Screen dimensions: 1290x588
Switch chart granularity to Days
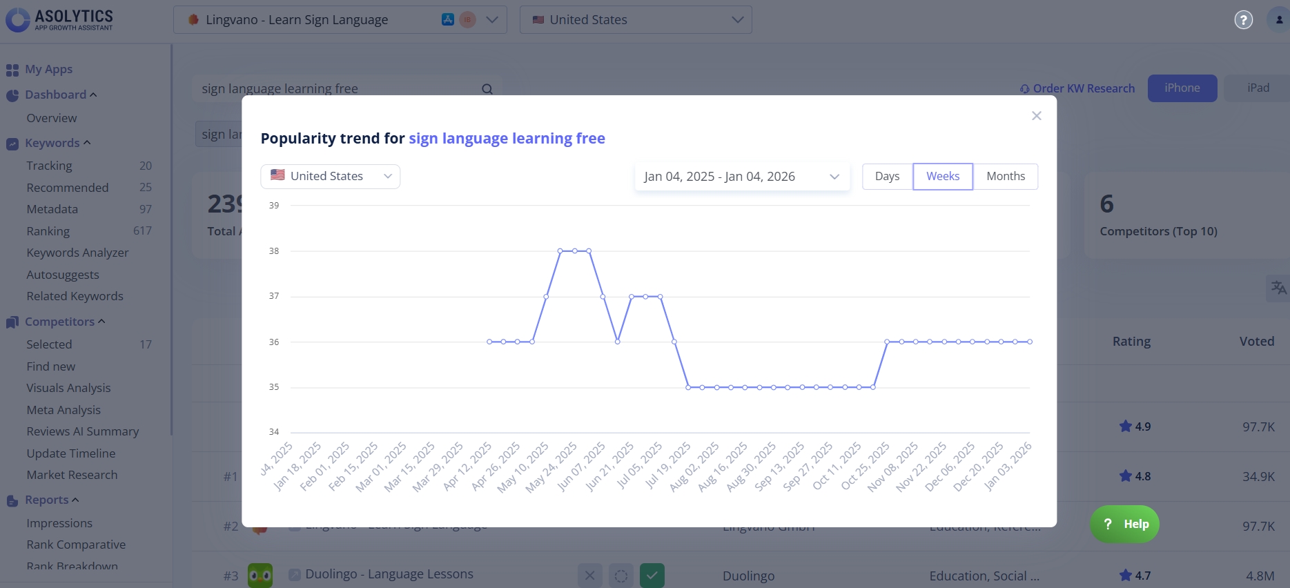887,177
